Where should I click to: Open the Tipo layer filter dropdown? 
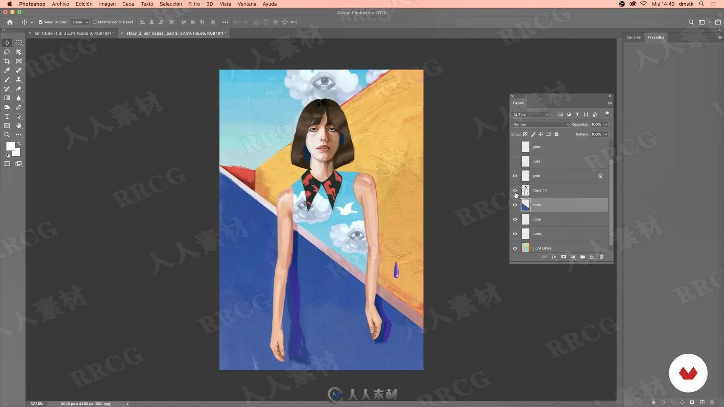pos(531,115)
